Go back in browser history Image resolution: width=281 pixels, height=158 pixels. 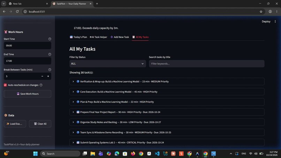pyautogui.click(x=4, y=12)
